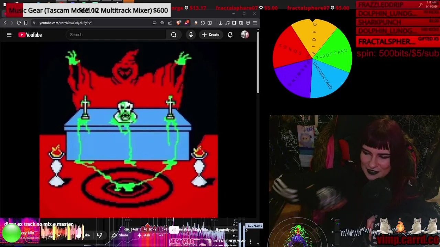Open the menu beside the Intense New Year video
The width and height of the screenshot is (440, 247).
click(x=250, y=242)
